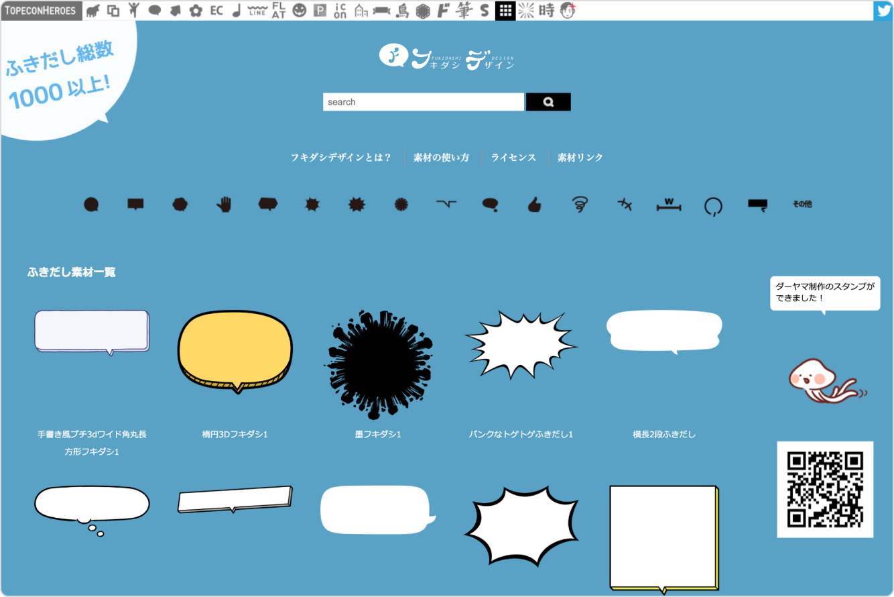Click the QR code image
The width and height of the screenshot is (894, 597).
click(825, 490)
